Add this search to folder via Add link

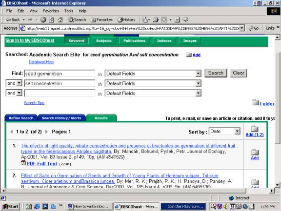pos(197,55)
